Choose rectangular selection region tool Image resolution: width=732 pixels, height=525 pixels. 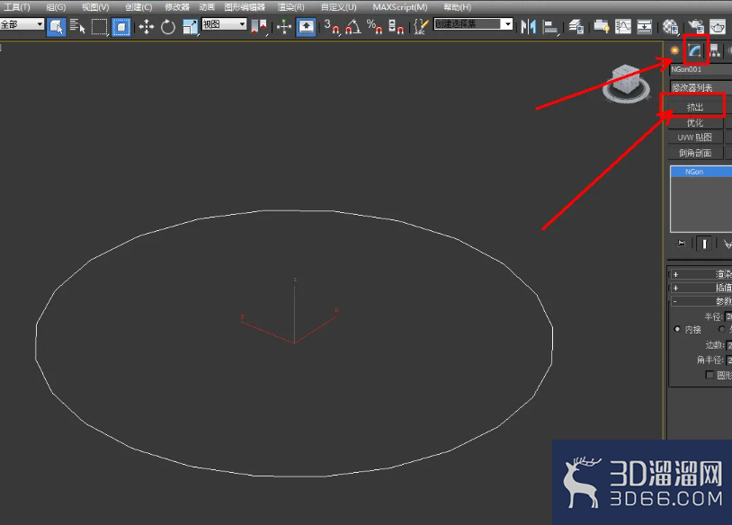(x=99, y=27)
